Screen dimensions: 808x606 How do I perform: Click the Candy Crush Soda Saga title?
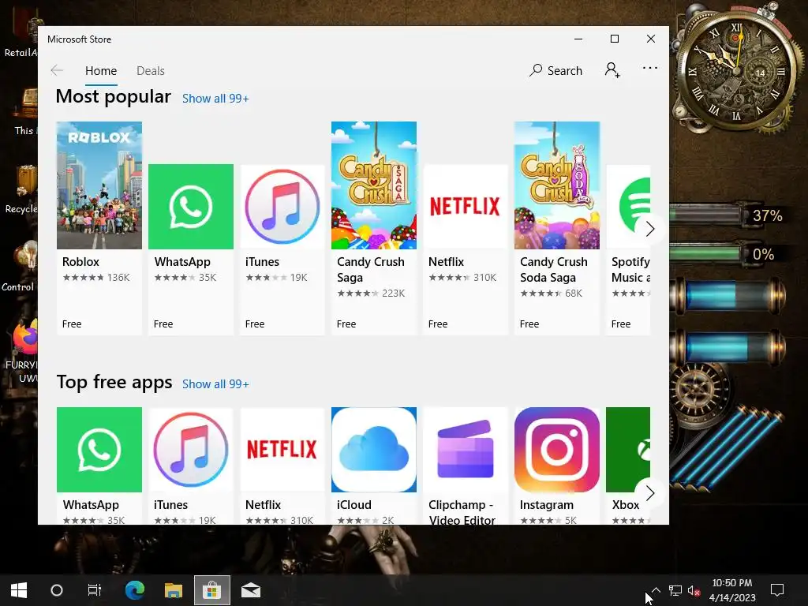click(553, 270)
